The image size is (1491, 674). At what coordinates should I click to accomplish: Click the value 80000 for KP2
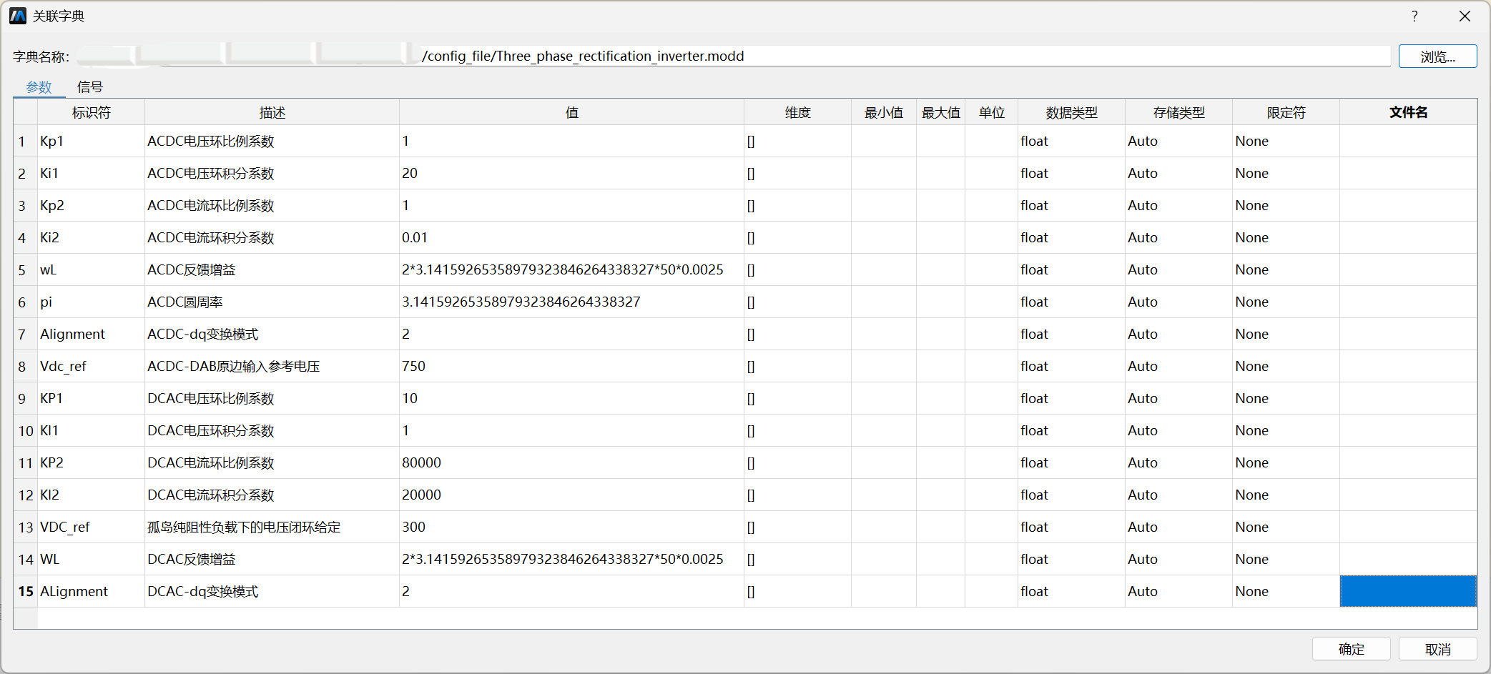pyautogui.click(x=572, y=462)
